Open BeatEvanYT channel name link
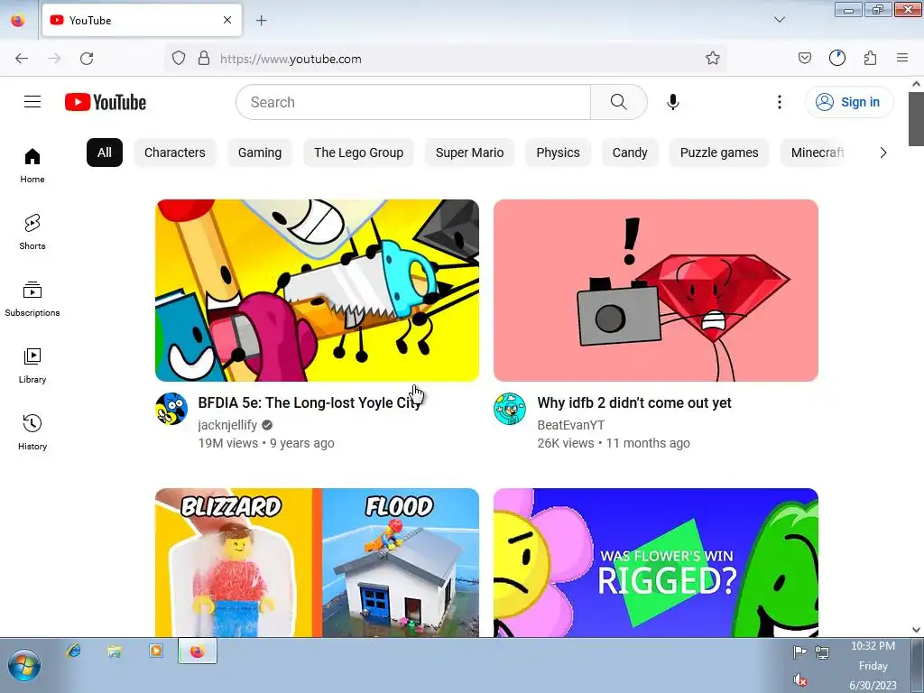Viewport: 924px width, 693px height. tap(570, 425)
